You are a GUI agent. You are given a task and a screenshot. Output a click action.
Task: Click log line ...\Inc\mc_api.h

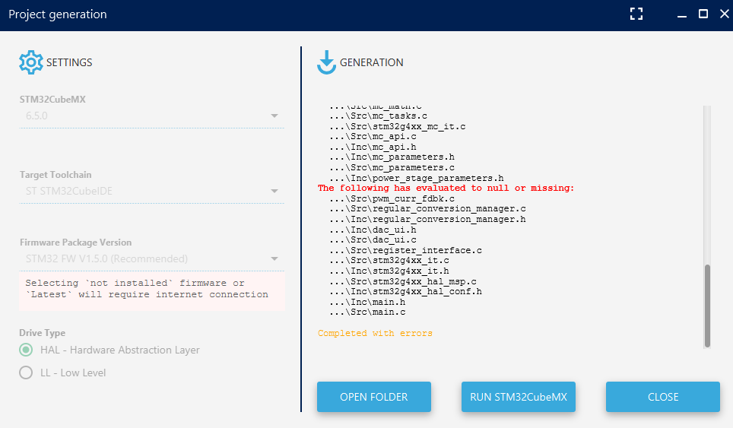[373, 147]
